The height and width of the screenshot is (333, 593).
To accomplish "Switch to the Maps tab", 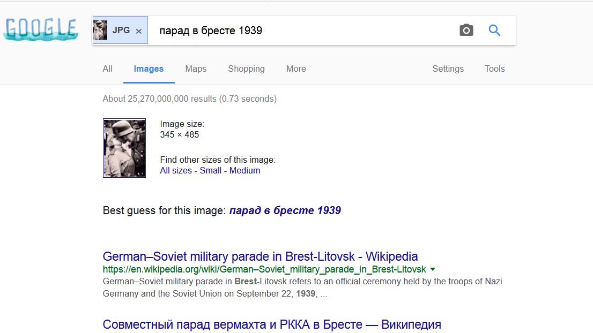I will point(196,69).
